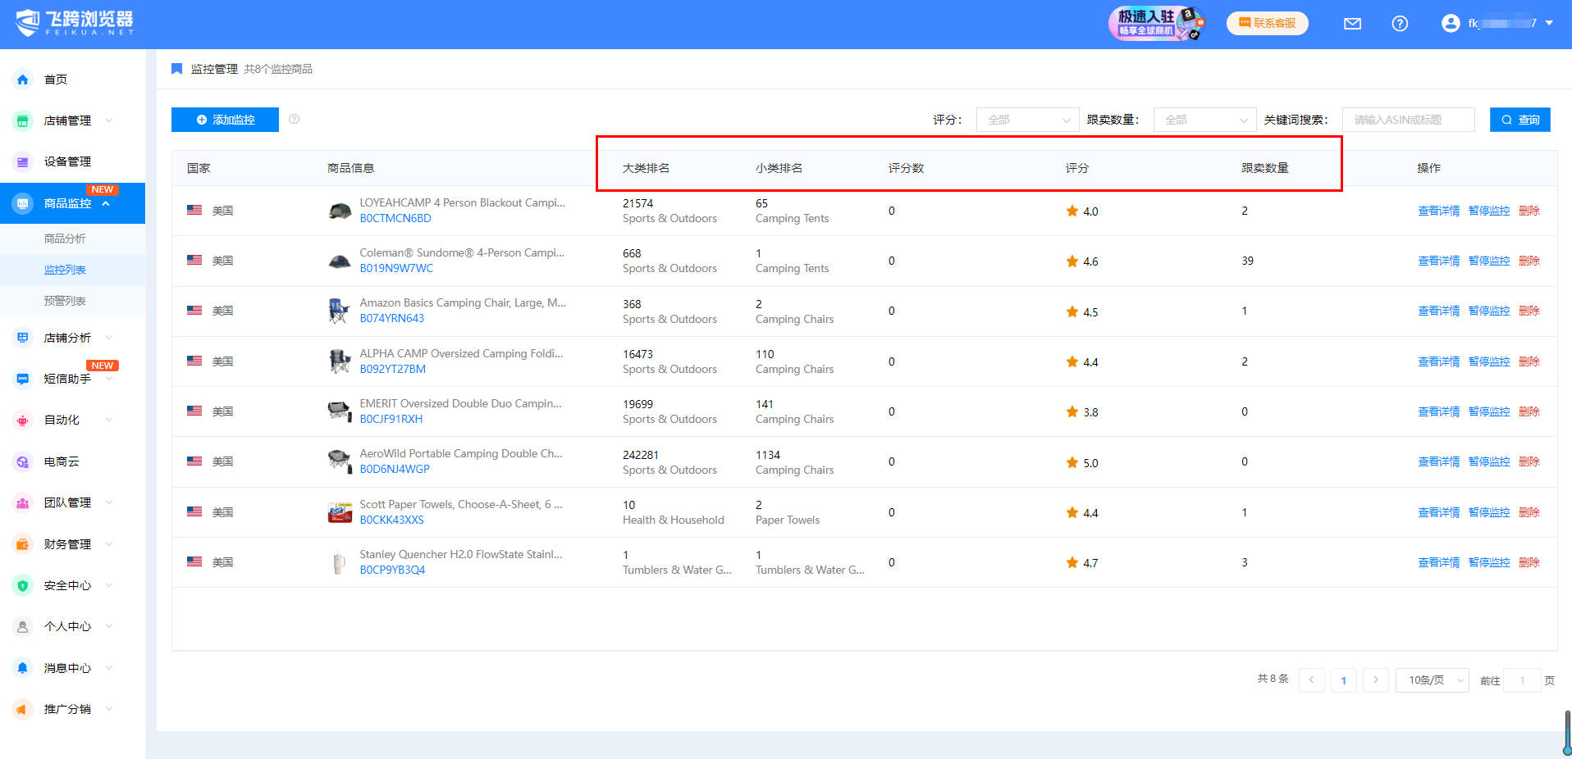
Task: Go to previous page arrow
Action: tap(1311, 680)
